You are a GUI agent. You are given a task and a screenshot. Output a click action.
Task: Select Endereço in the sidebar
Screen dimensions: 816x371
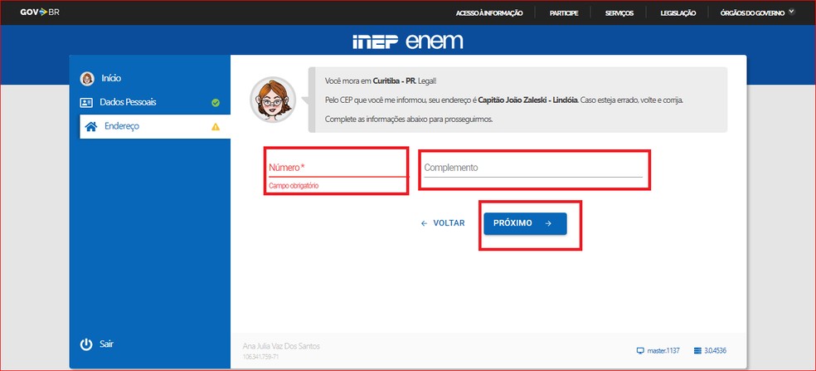tap(154, 126)
